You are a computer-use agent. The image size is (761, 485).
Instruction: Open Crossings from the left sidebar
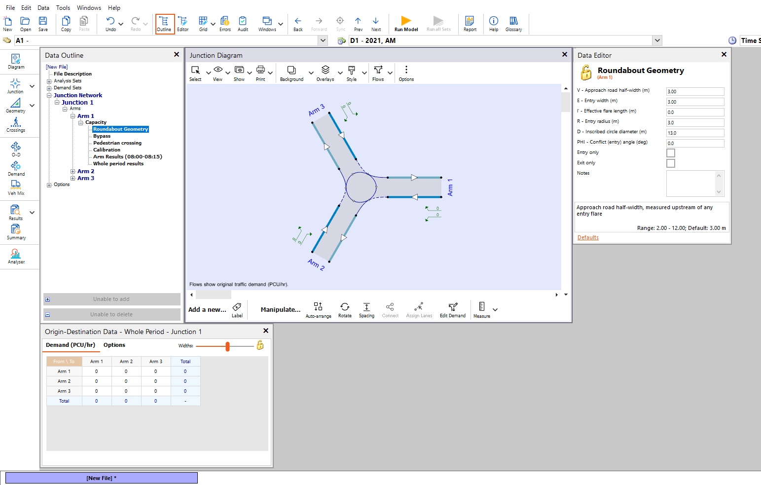tap(16, 124)
